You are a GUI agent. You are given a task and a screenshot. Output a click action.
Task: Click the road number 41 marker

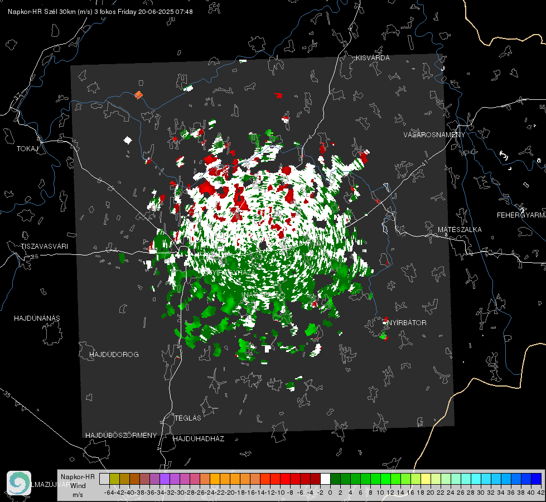click(x=424, y=163)
